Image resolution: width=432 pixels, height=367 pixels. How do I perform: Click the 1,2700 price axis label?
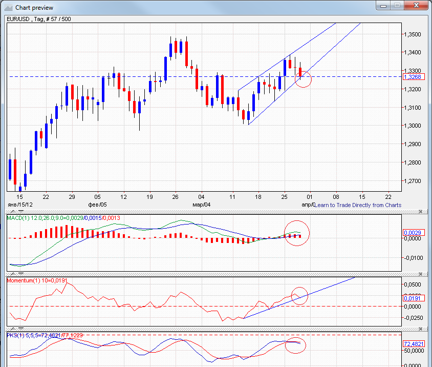click(413, 181)
